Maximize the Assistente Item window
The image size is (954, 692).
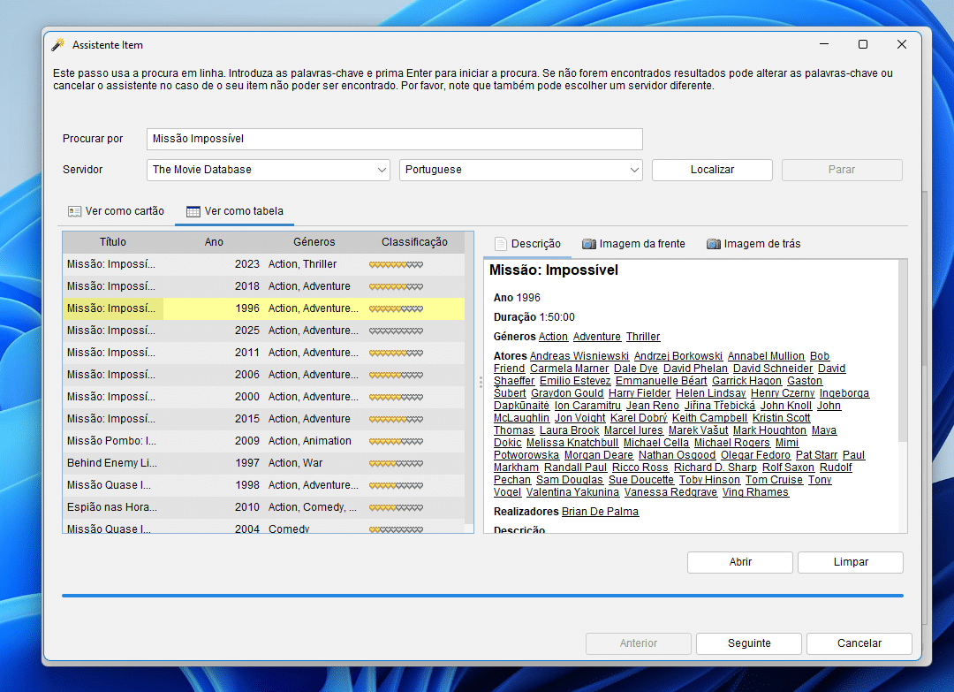863,44
